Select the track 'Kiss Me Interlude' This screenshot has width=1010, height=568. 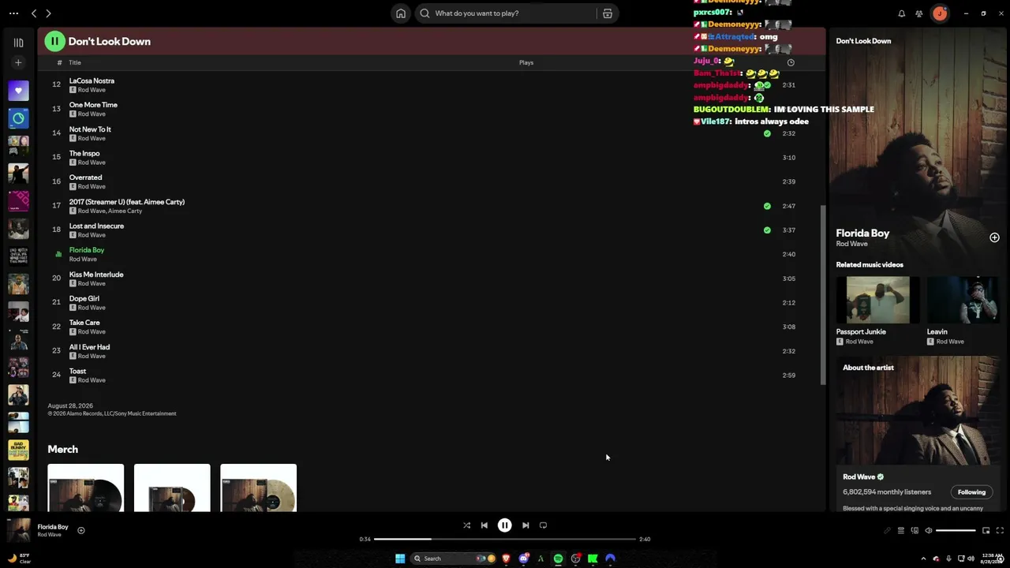[96, 275]
